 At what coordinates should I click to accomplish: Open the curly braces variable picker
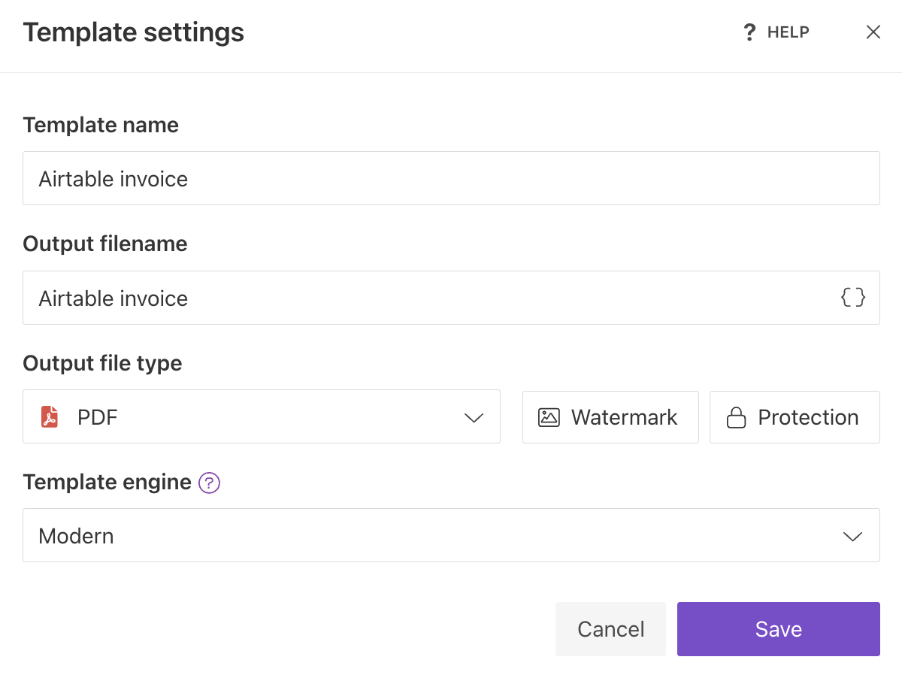[x=853, y=297]
